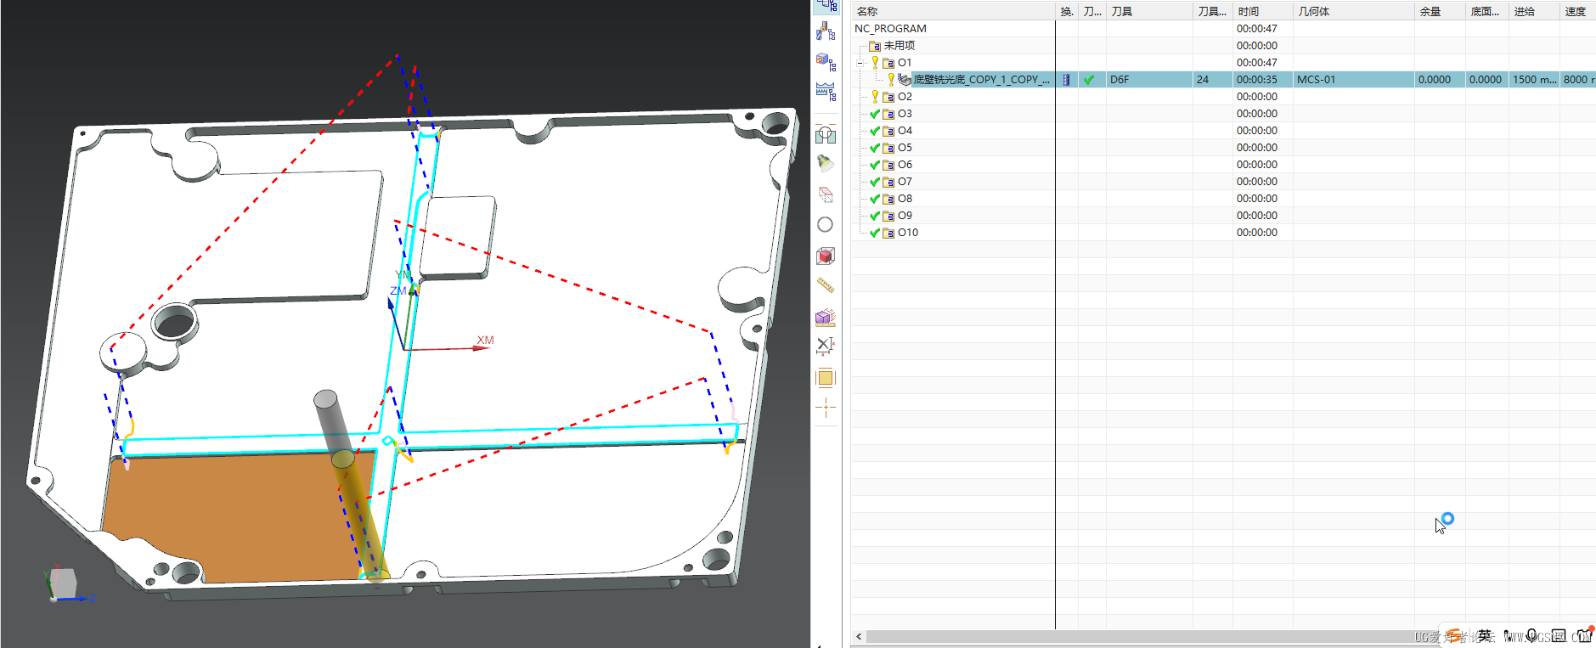
Task: Select the O7 program group
Action: point(905,182)
